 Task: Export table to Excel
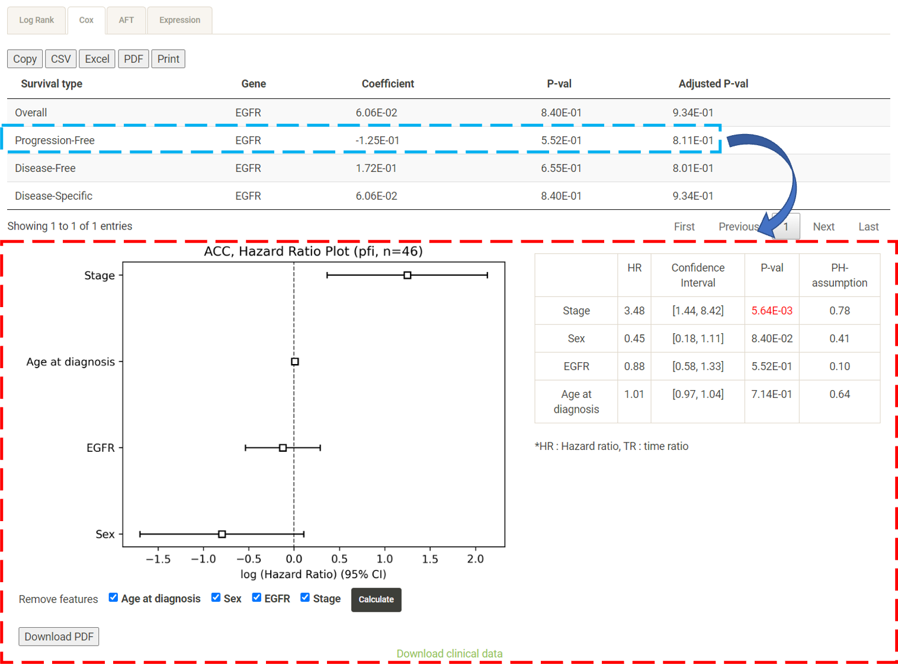[97, 59]
